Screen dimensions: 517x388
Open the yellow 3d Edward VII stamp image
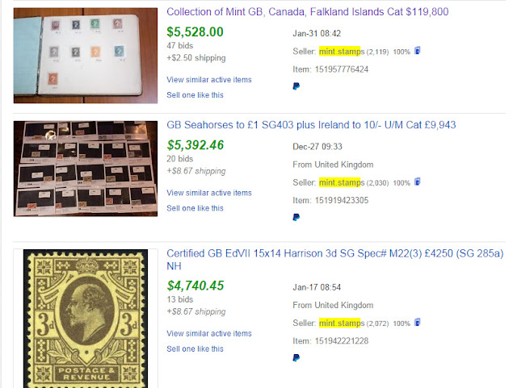coord(86,319)
